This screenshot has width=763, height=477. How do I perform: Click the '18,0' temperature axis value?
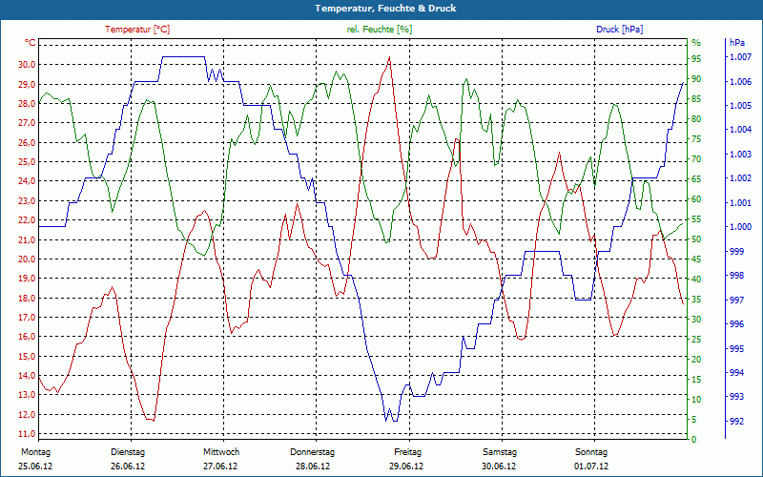pyautogui.click(x=28, y=298)
